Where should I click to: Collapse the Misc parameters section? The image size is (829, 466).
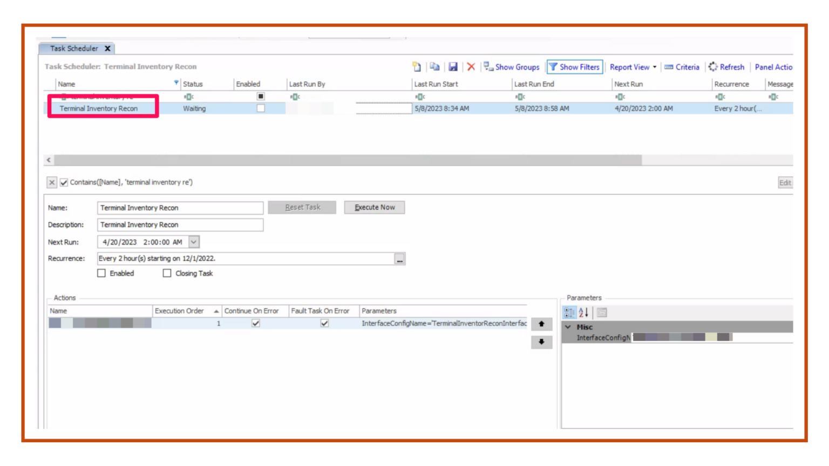click(568, 327)
